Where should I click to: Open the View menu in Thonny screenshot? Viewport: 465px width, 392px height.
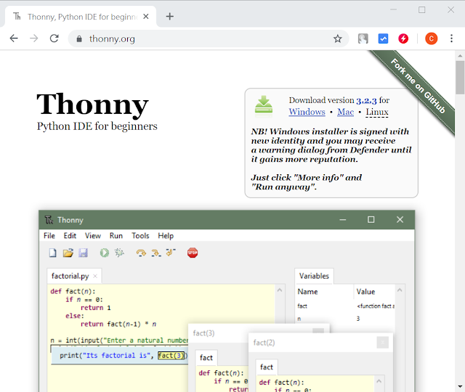coord(93,236)
